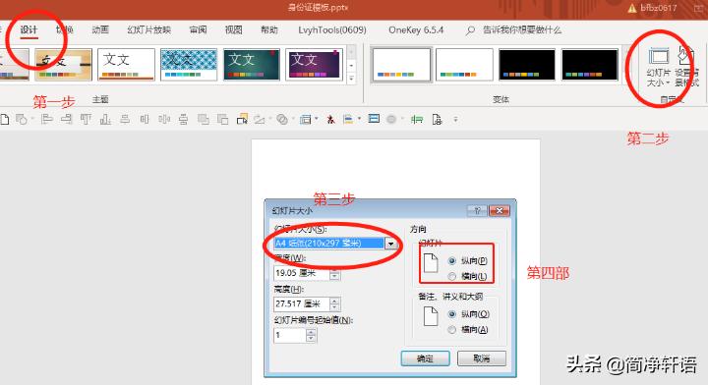Open the OneKey 6.5.4 add-in tab
Screen dimensions: 708x385
coord(416,29)
